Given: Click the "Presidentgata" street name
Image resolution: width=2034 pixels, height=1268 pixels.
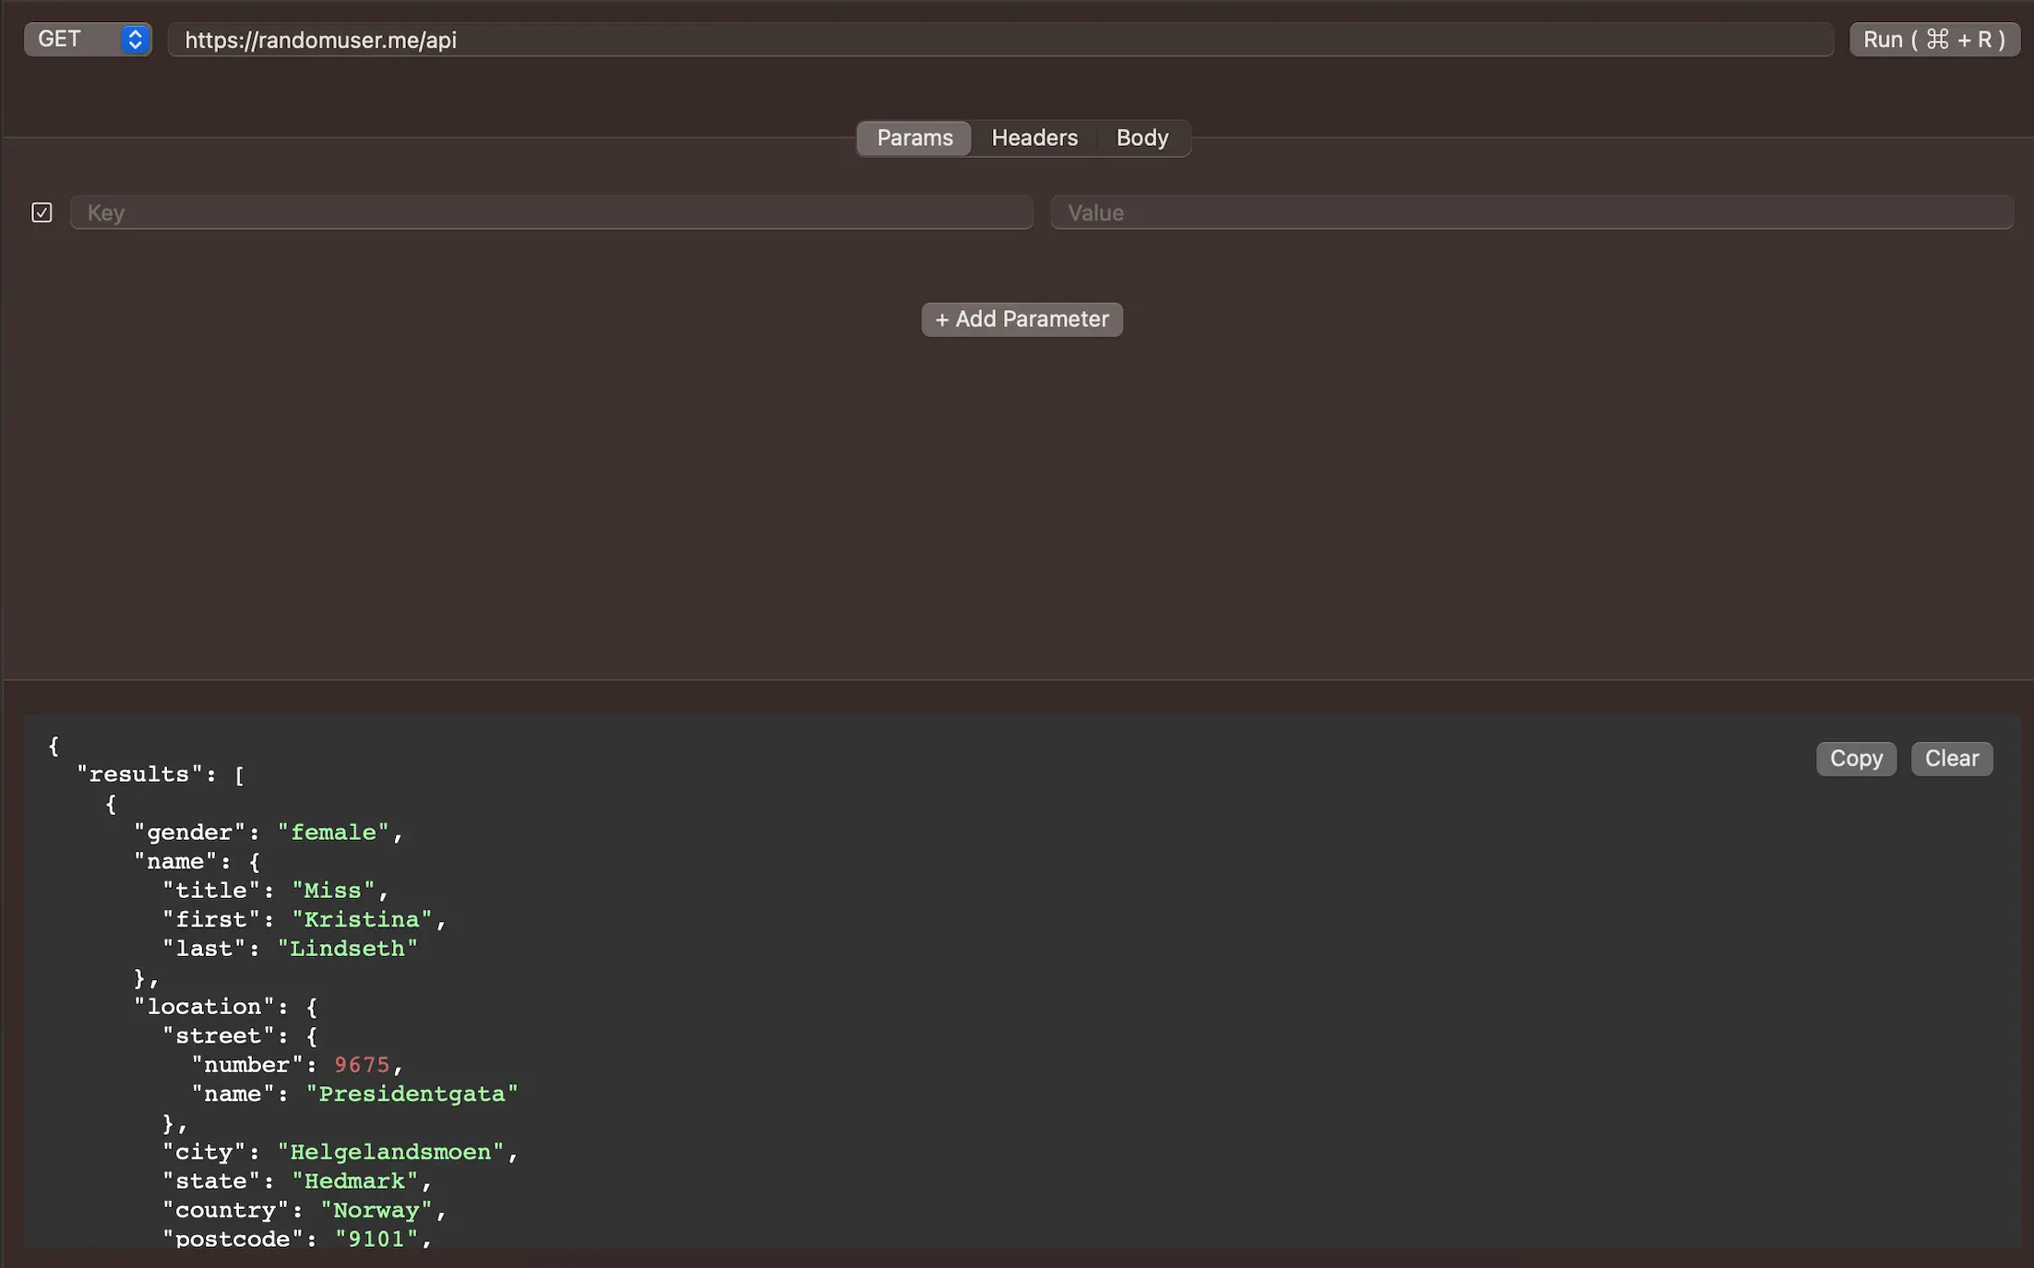Looking at the screenshot, I should (412, 1095).
